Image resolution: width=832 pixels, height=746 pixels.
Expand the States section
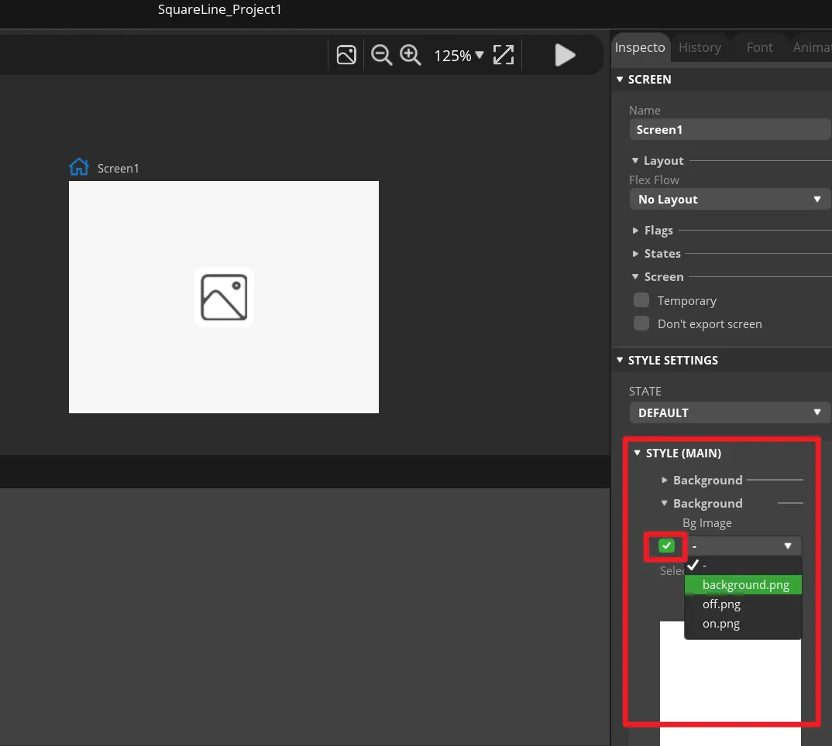pyautogui.click(x=662, y=254)
